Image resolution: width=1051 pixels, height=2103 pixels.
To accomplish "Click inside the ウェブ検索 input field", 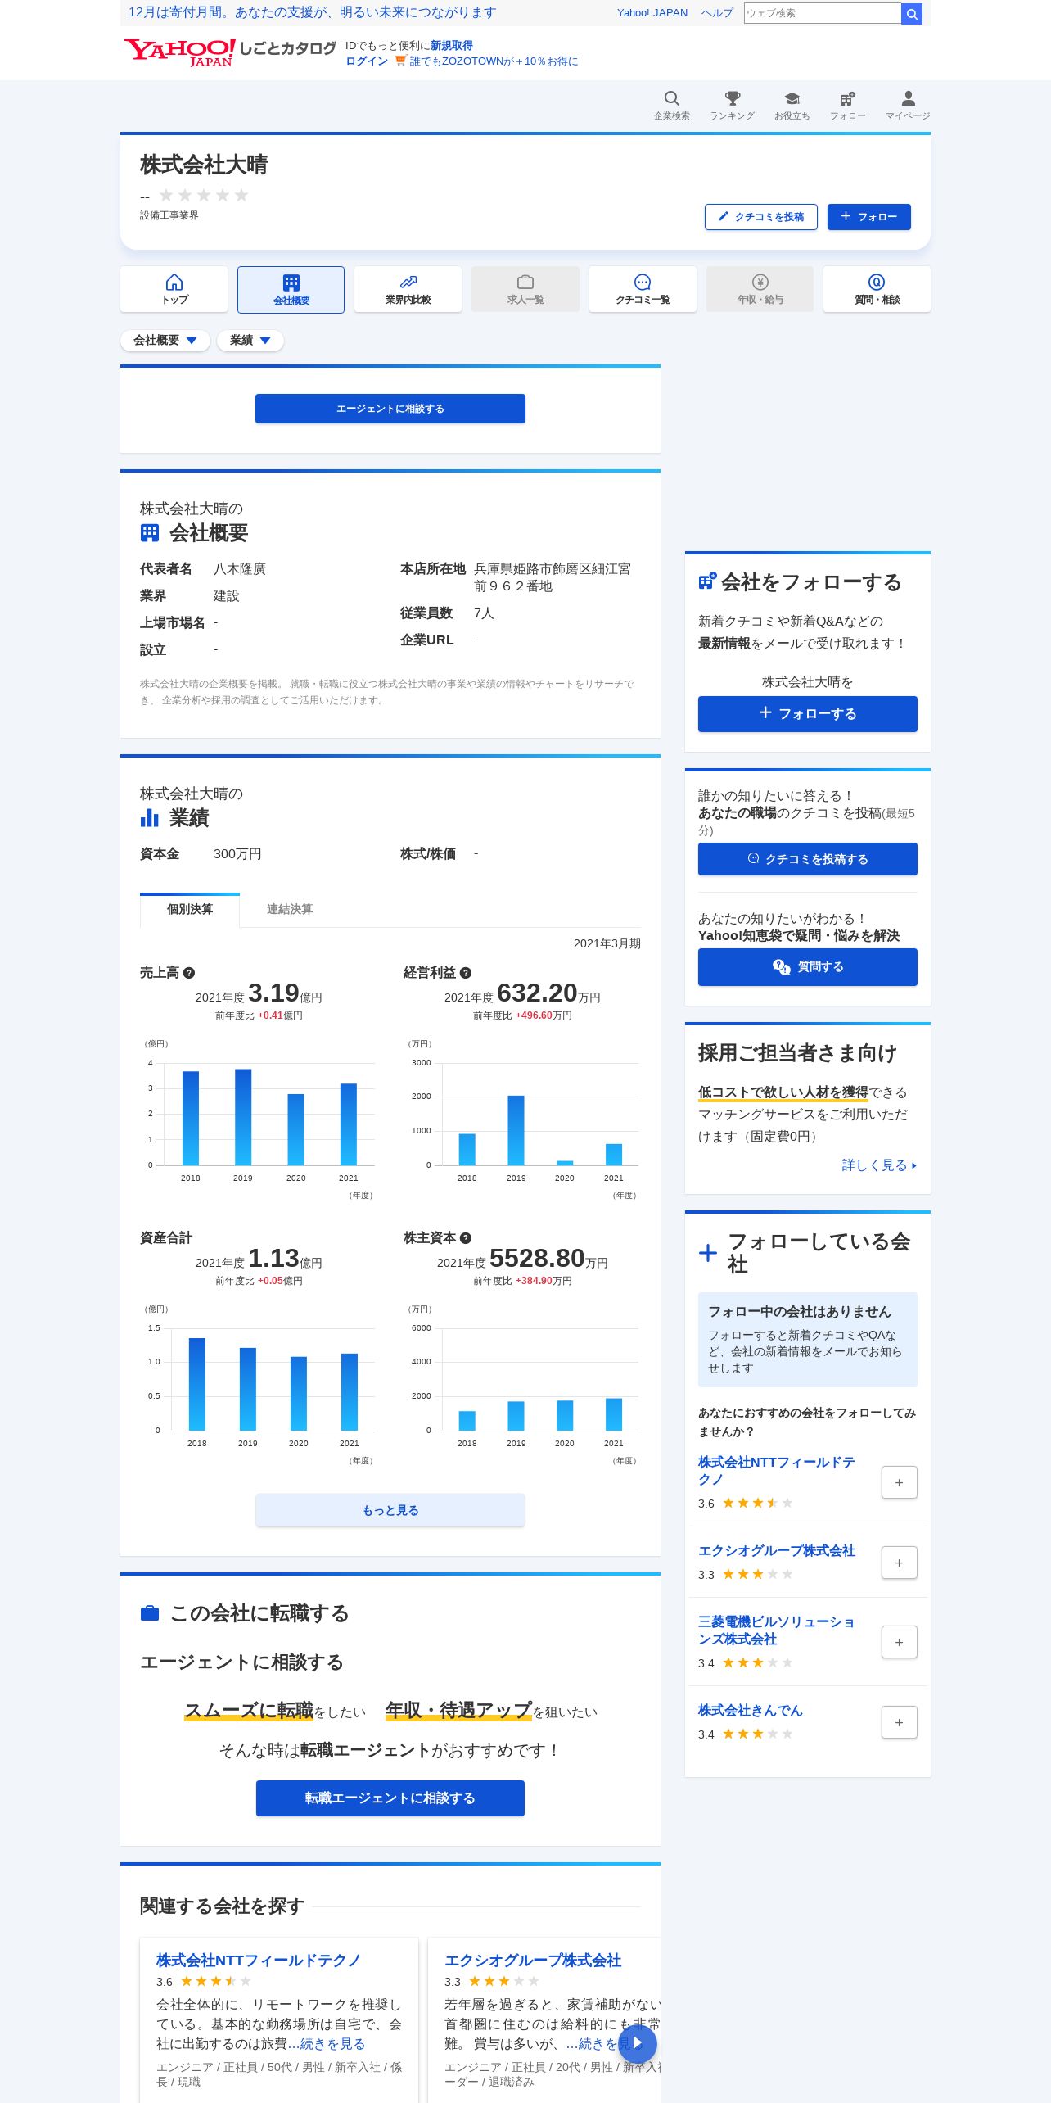I will click(x=822, y=13).
